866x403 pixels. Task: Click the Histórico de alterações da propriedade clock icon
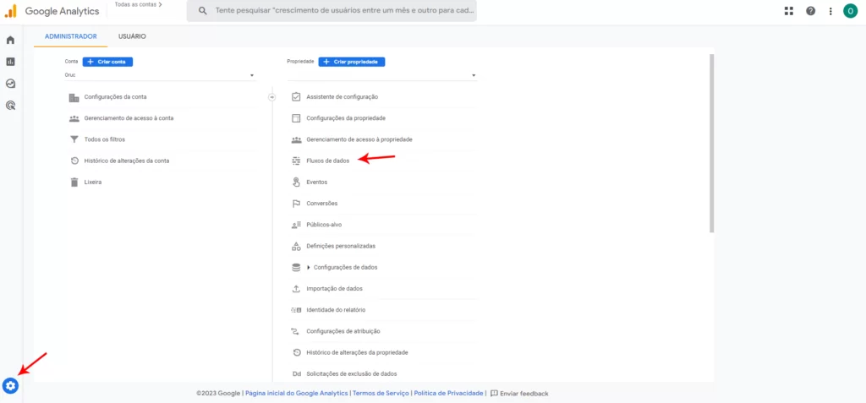[x=296, y=352]
